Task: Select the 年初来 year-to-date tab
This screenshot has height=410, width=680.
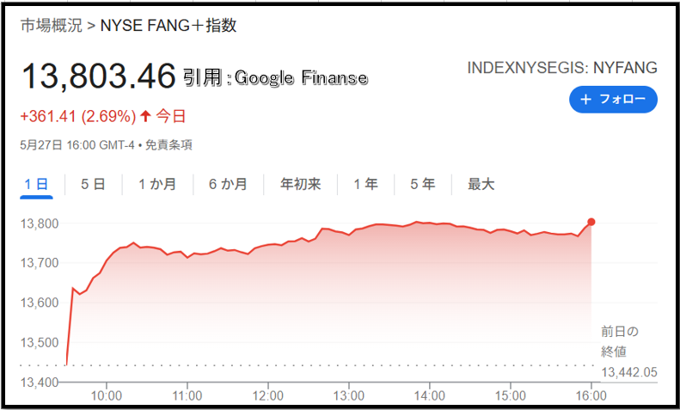Action: (300, 184)
